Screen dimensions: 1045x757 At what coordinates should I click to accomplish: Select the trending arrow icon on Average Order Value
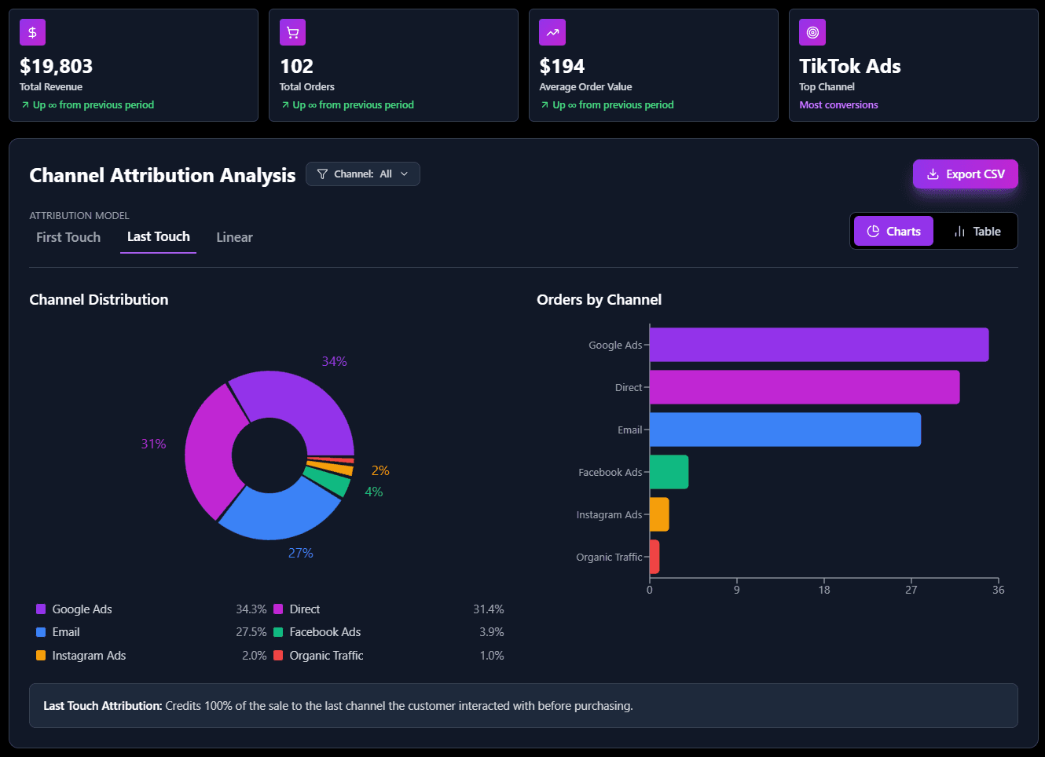click(x=552, y=32)
